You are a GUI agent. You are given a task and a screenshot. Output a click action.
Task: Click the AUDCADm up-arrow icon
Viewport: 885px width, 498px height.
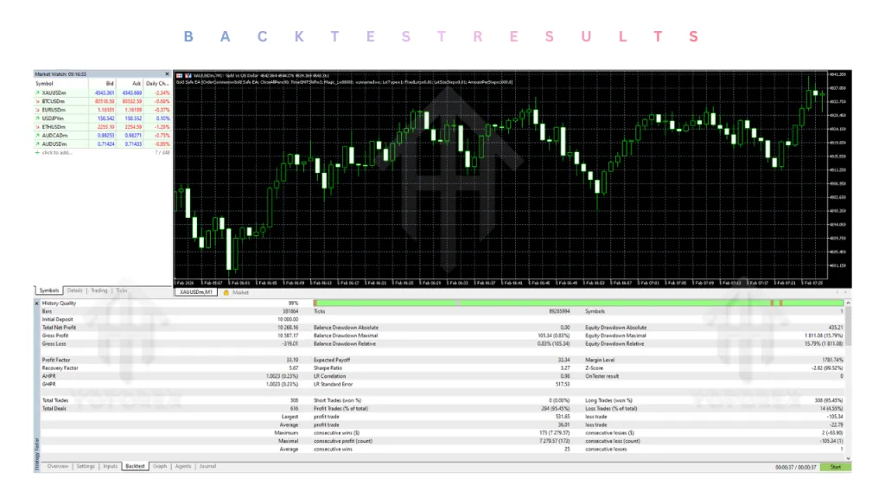tap(37, 136)
